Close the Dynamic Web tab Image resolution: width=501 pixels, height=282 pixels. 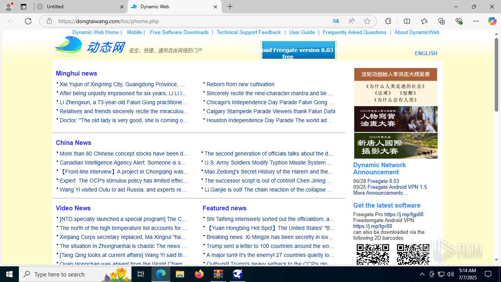tap(215, 7)
